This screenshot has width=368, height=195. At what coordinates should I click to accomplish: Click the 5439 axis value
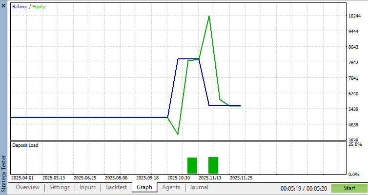(x=353, y=109)
